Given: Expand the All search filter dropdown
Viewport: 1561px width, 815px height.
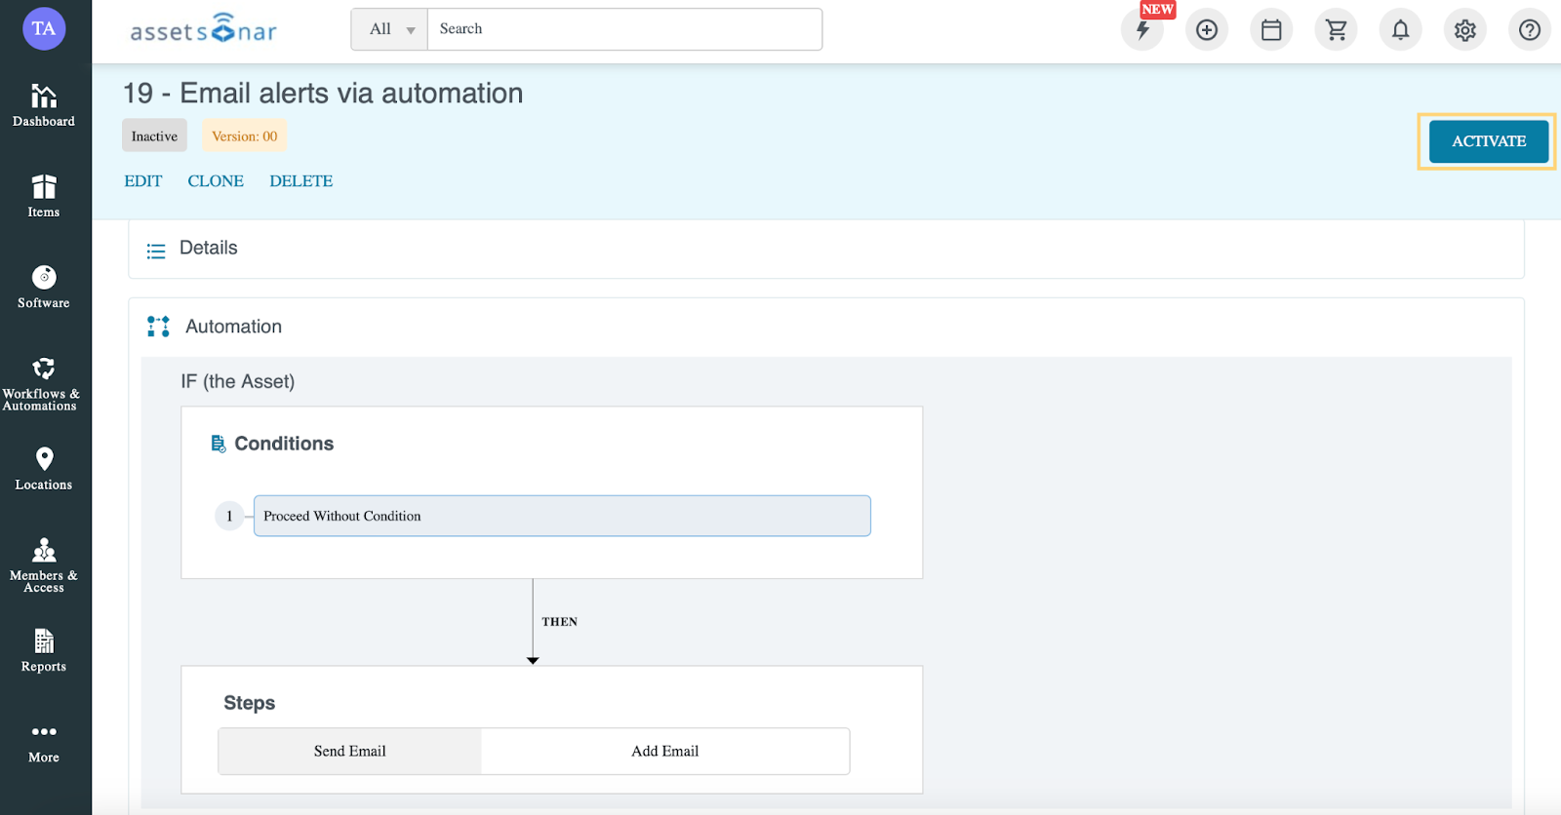Looking at the screenshot, I should coord(390,29).
